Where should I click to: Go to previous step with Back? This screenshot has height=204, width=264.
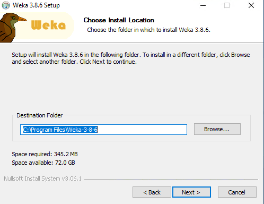pyautogui.click(x=152, y=192)
